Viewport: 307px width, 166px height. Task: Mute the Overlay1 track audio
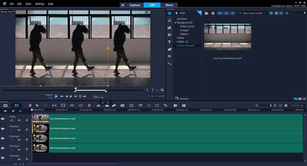tap(19, 130)
